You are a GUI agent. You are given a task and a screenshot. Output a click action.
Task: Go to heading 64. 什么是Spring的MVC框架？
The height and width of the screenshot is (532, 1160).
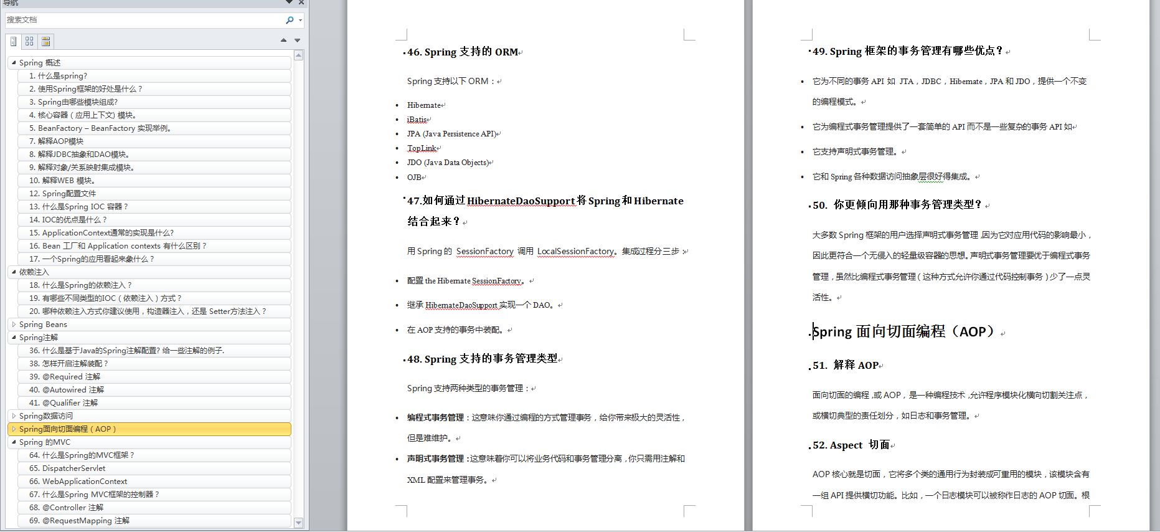(154, 455)
